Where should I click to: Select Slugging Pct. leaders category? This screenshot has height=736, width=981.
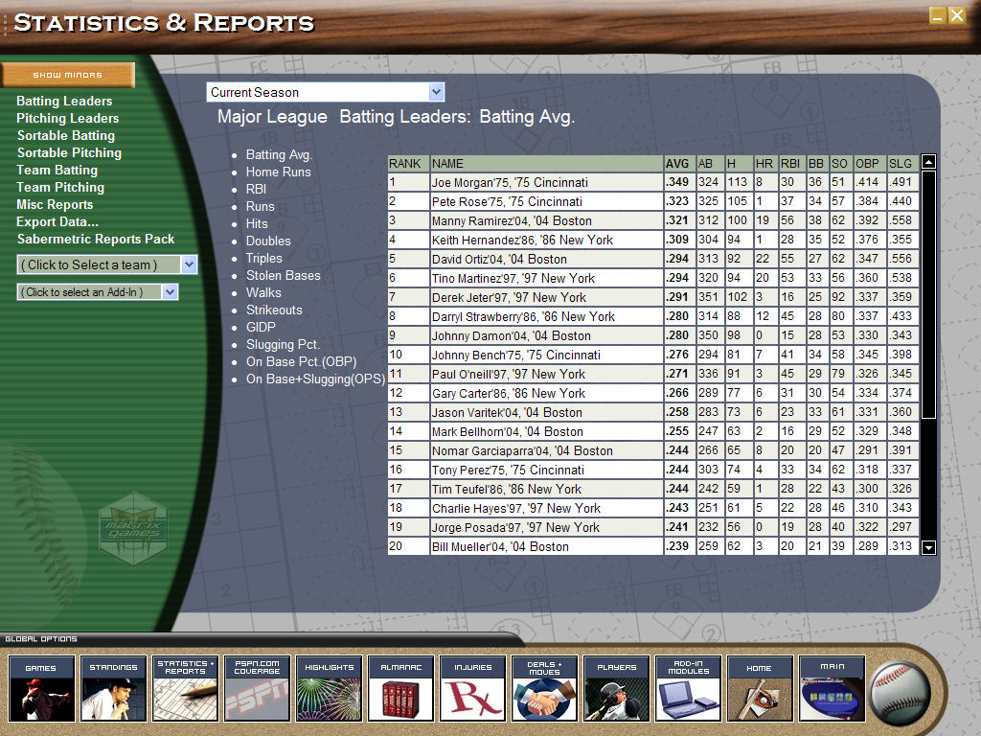pyautogui.click(x=283, y=344)
